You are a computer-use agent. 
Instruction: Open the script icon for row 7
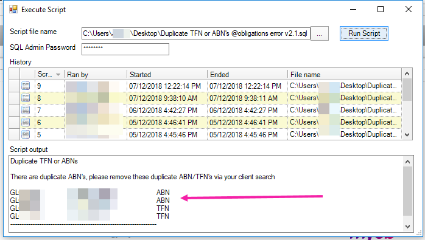pos(26,110)
